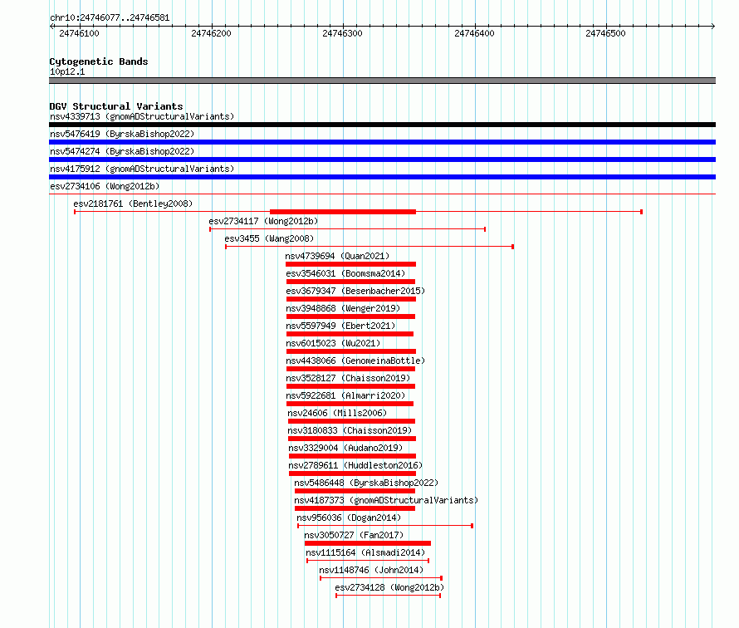739x628 pixels.
Task: Select the black nsv4339713 variant bar
Action: point(382,125)
